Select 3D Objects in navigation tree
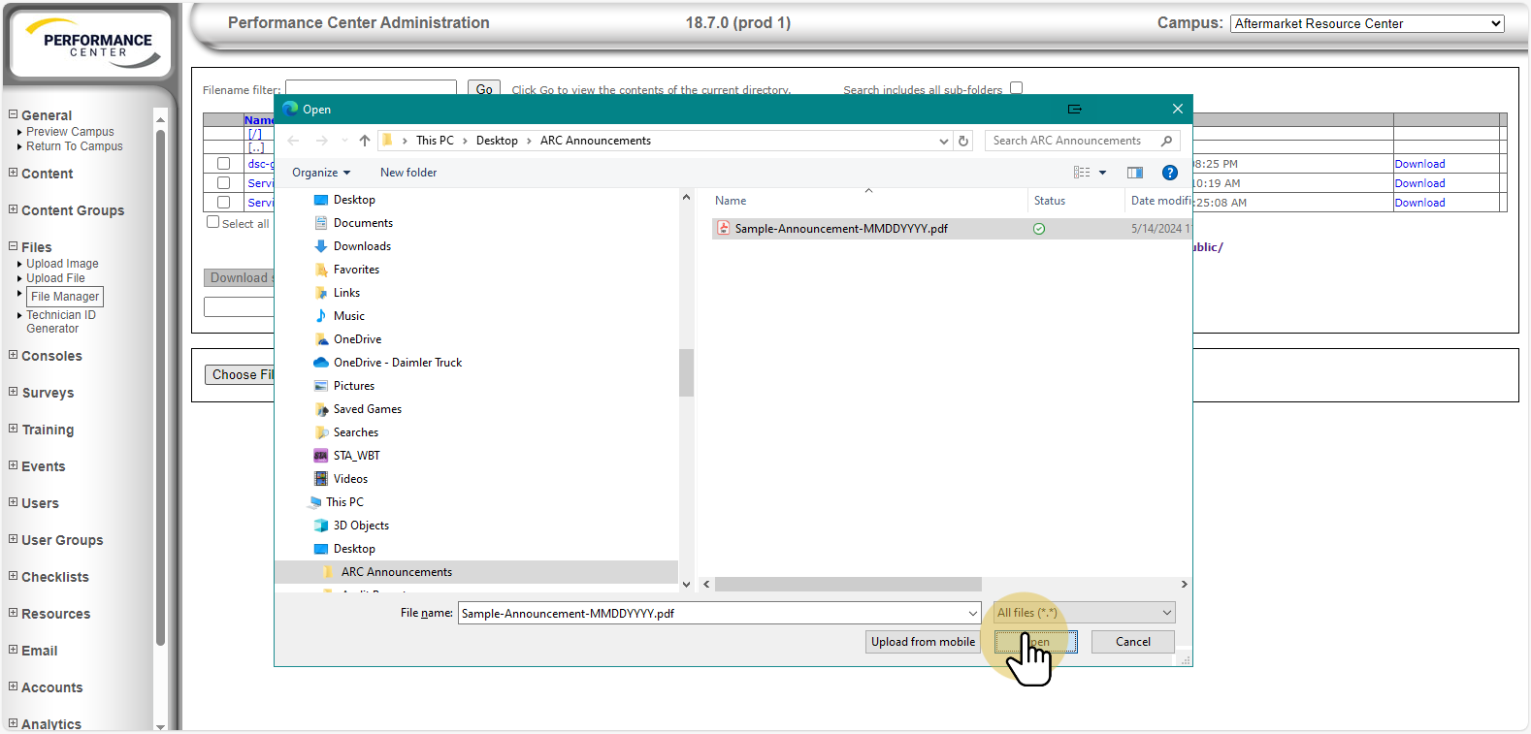The image size is (1531, 734). point(361,526)
